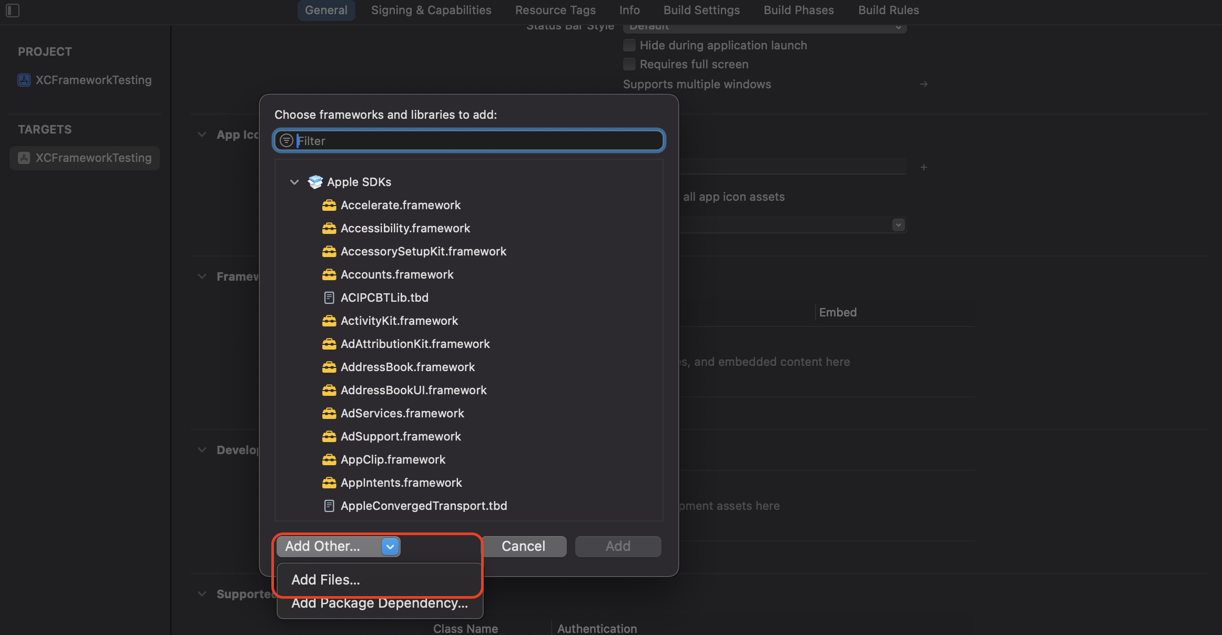Click the XCFrameworkTesting project icon

tap(24, 80)
